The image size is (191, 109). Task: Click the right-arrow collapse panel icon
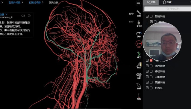pyautogui.click(x=139, y=3)
